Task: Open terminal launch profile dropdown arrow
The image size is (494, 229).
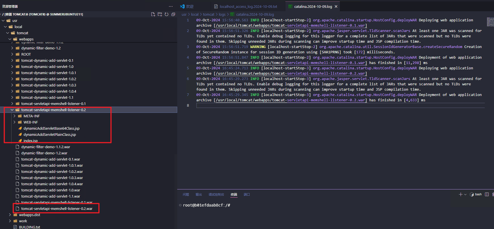Action: [x=465, y=194]
